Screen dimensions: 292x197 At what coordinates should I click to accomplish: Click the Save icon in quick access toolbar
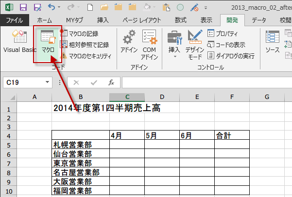(x=23, y=7)
